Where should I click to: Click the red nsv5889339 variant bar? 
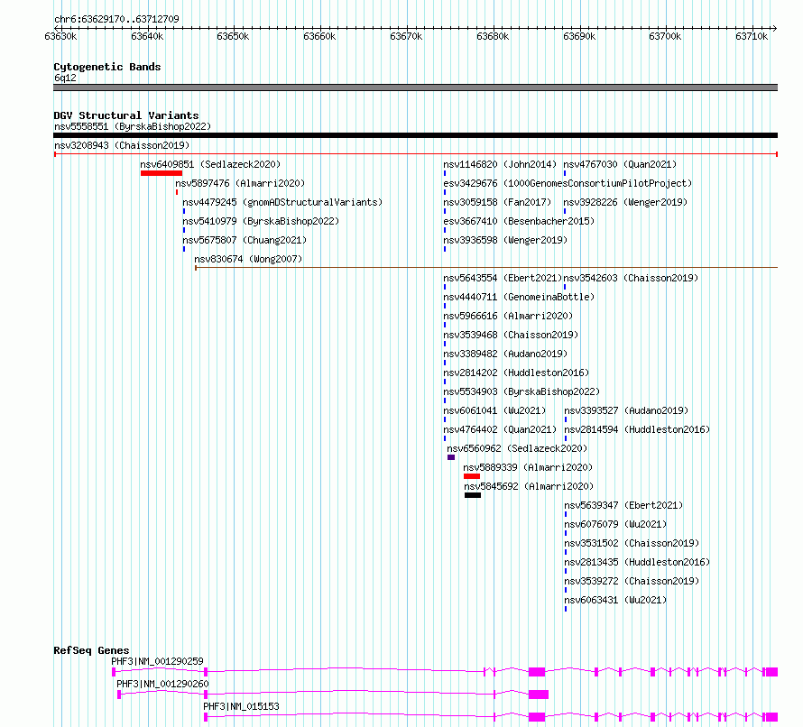pyautogui.click(x=472, y=476)
